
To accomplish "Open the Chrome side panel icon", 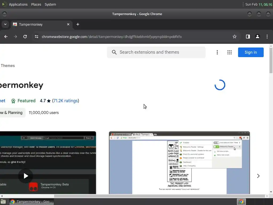I will (248, 37).
